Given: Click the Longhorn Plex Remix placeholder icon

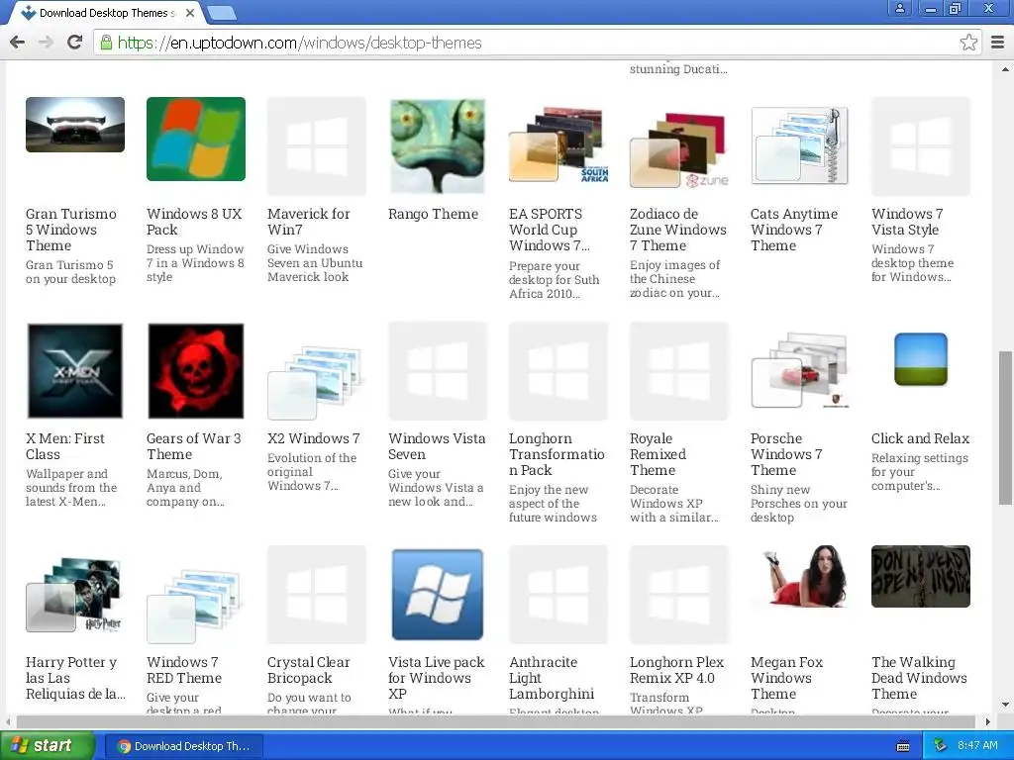Looking at the screenshot, I should pyautogui.click(x=679, y=595).
